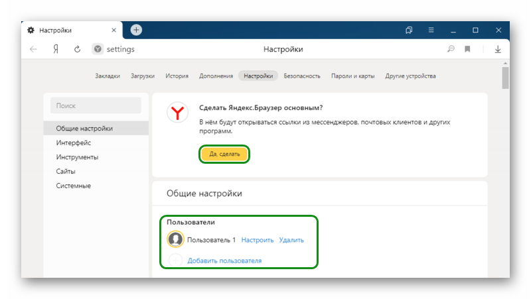Switch to Закладки section

tap(108, 76)
